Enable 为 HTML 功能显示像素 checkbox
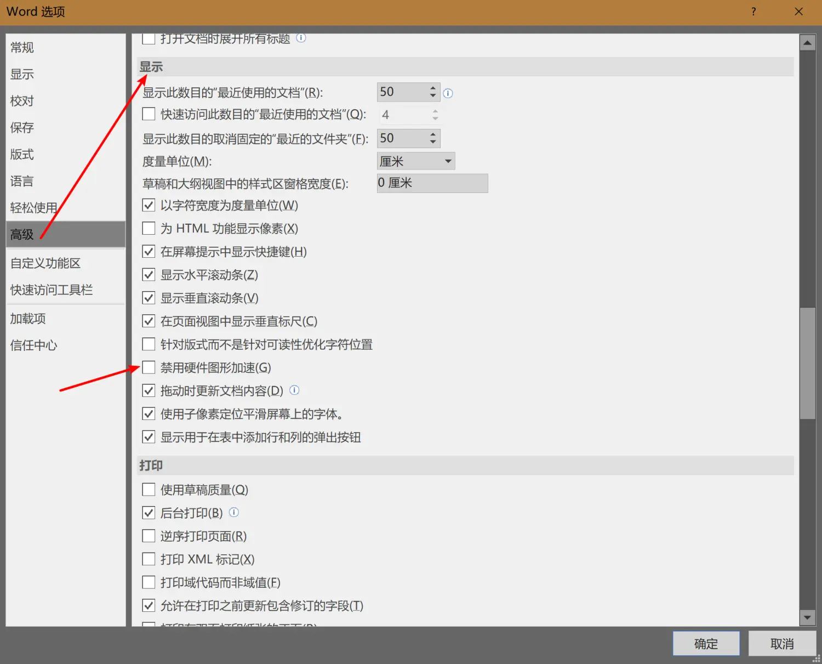Screen dimensions: 822x664 [x=149, y=228]
